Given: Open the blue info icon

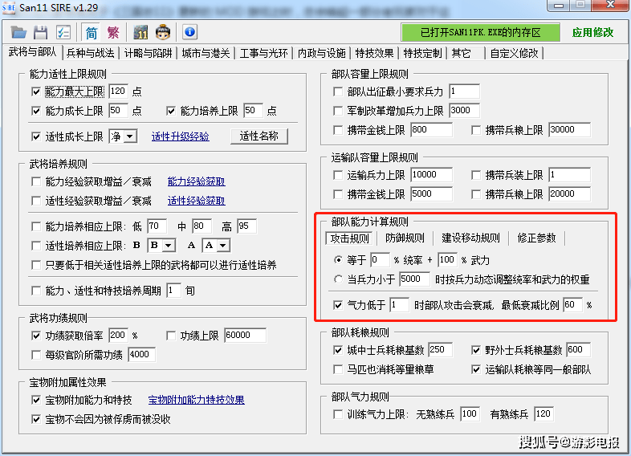Looking at the screenshot, I should point(190,32).
